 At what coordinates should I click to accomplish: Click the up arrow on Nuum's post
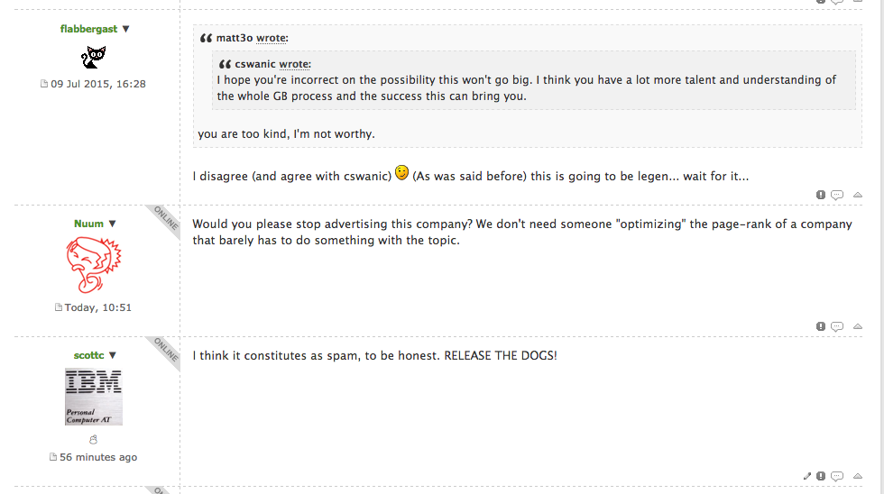pyautogui.click(x=858, y=326)
